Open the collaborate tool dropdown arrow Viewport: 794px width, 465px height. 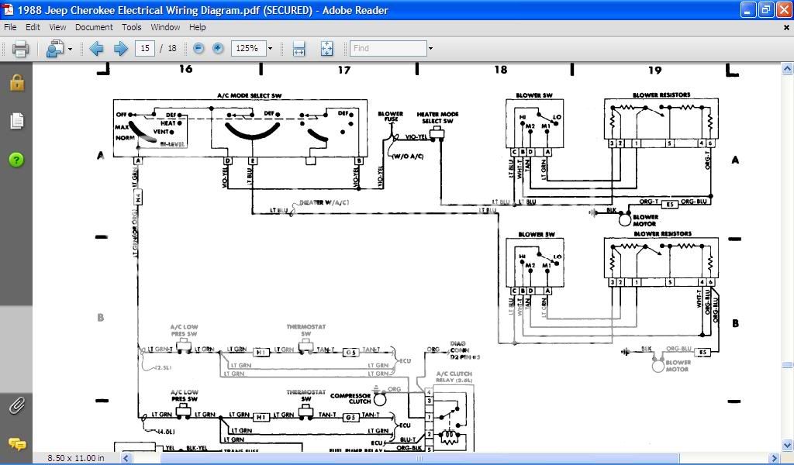(x=70, y=49)
